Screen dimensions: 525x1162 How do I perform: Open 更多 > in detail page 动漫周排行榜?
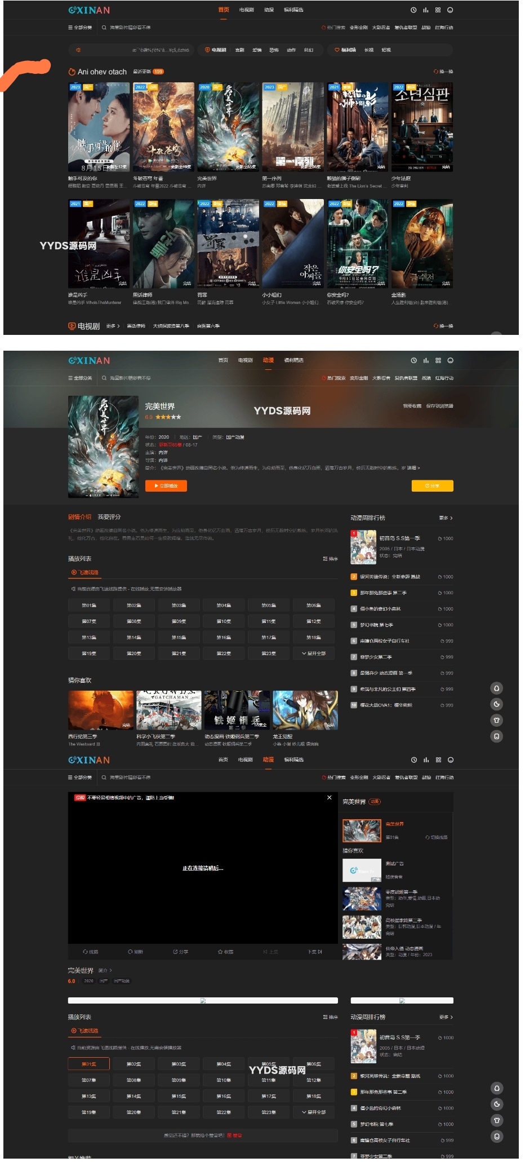446,518
